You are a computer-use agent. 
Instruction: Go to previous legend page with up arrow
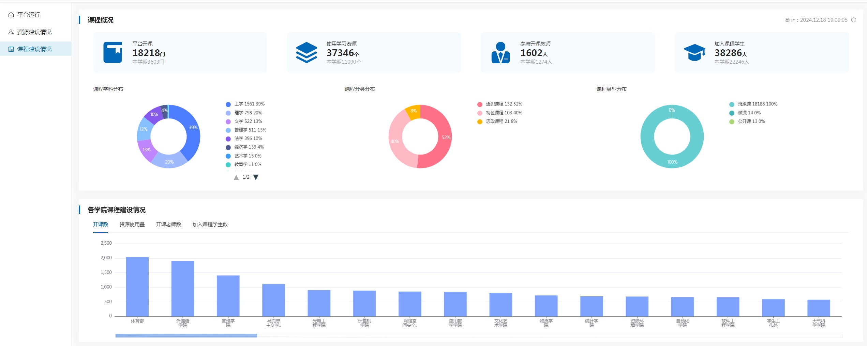(x=236, y=177)
